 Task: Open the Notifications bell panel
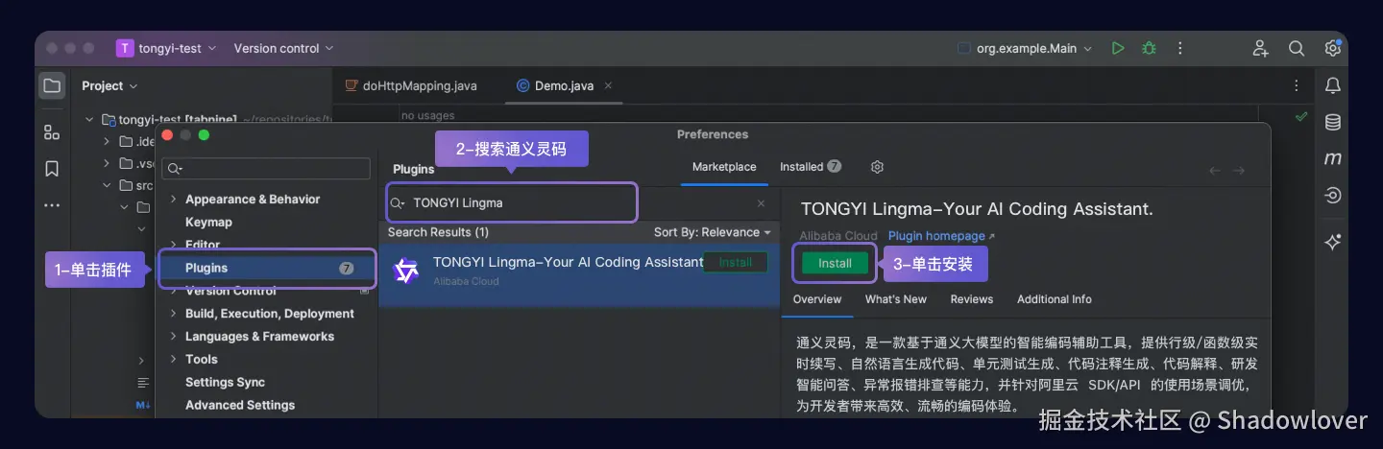coord(1332,86)
